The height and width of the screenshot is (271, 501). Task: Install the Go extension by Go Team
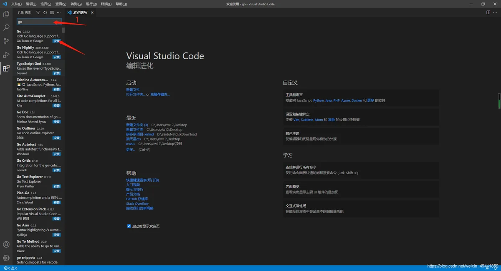click(x=57, y=41)
